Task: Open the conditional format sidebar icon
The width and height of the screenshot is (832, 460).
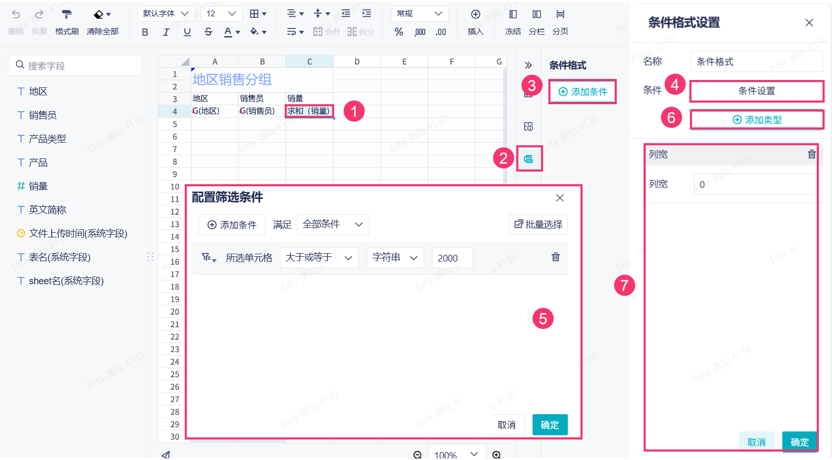Action: [x=529, y=159]
